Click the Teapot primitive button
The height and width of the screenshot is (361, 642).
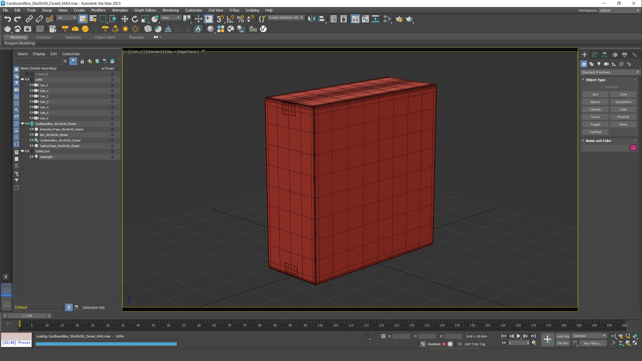click(x=595, y=124)
